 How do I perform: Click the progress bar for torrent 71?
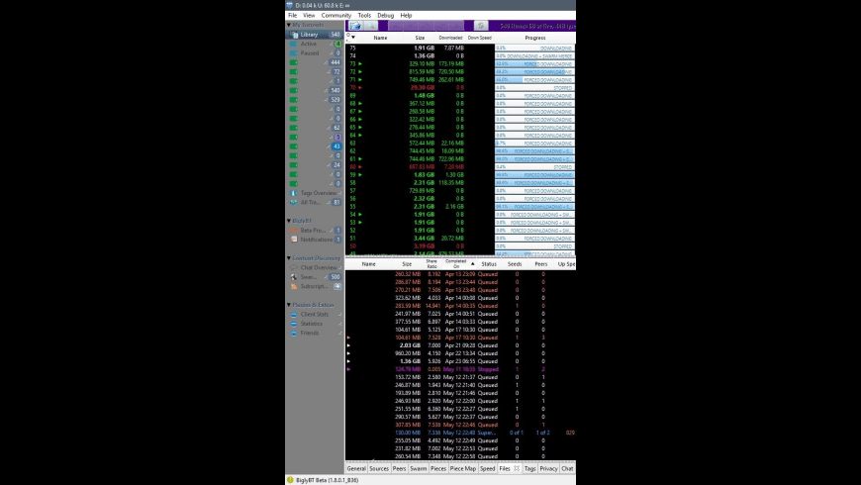(534, 79)
